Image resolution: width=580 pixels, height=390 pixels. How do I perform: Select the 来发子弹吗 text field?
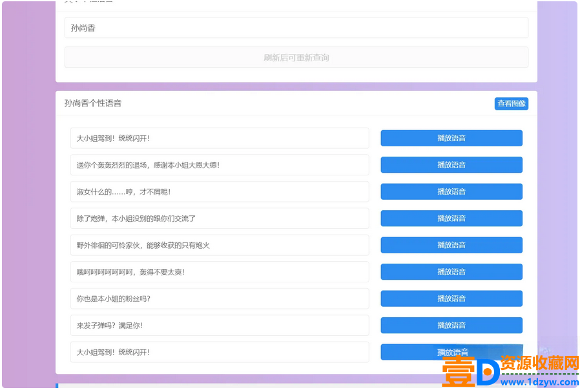[x=220, y=326]
